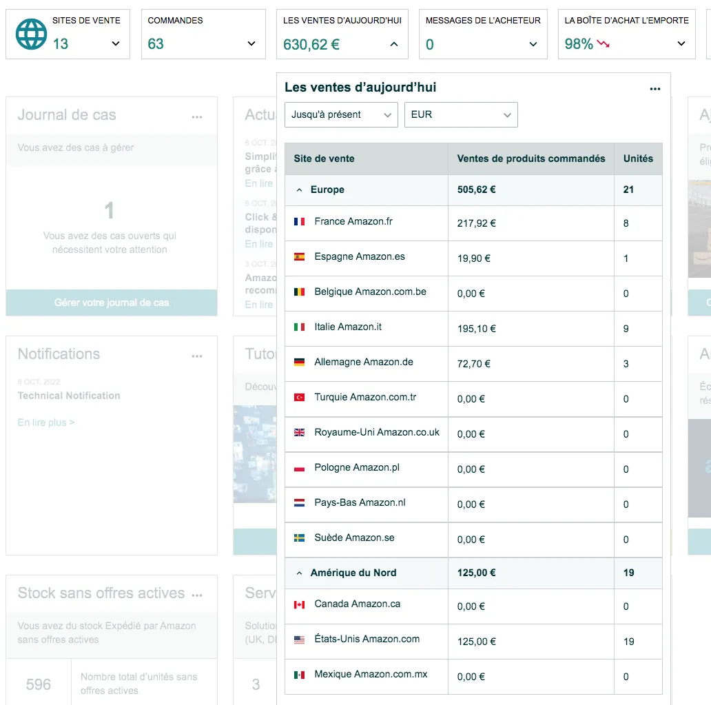Open the Les ventes d'aujourd'hui panel options menu
Image resolution: width=711 pixels, height=705 pixels.
click(x=655, y=89)
